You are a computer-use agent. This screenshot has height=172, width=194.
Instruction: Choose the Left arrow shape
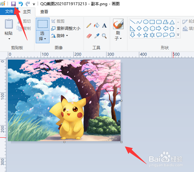pyautogui.click(x=165, y=29)
